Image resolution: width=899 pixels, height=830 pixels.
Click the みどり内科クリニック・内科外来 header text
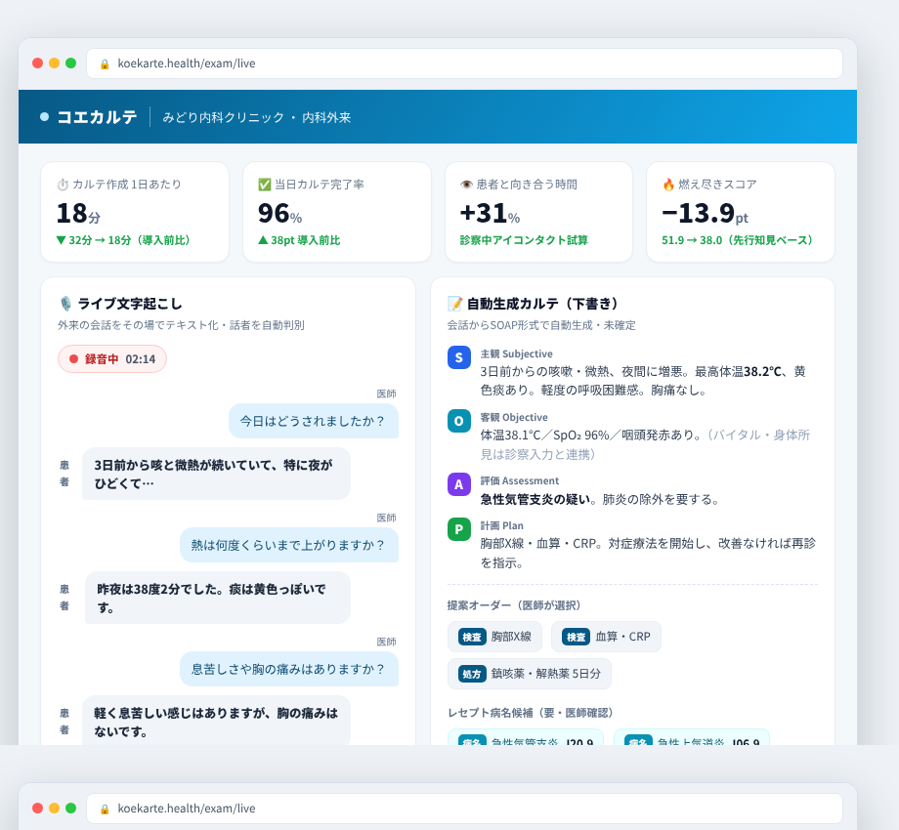click(x=256, y=117)
